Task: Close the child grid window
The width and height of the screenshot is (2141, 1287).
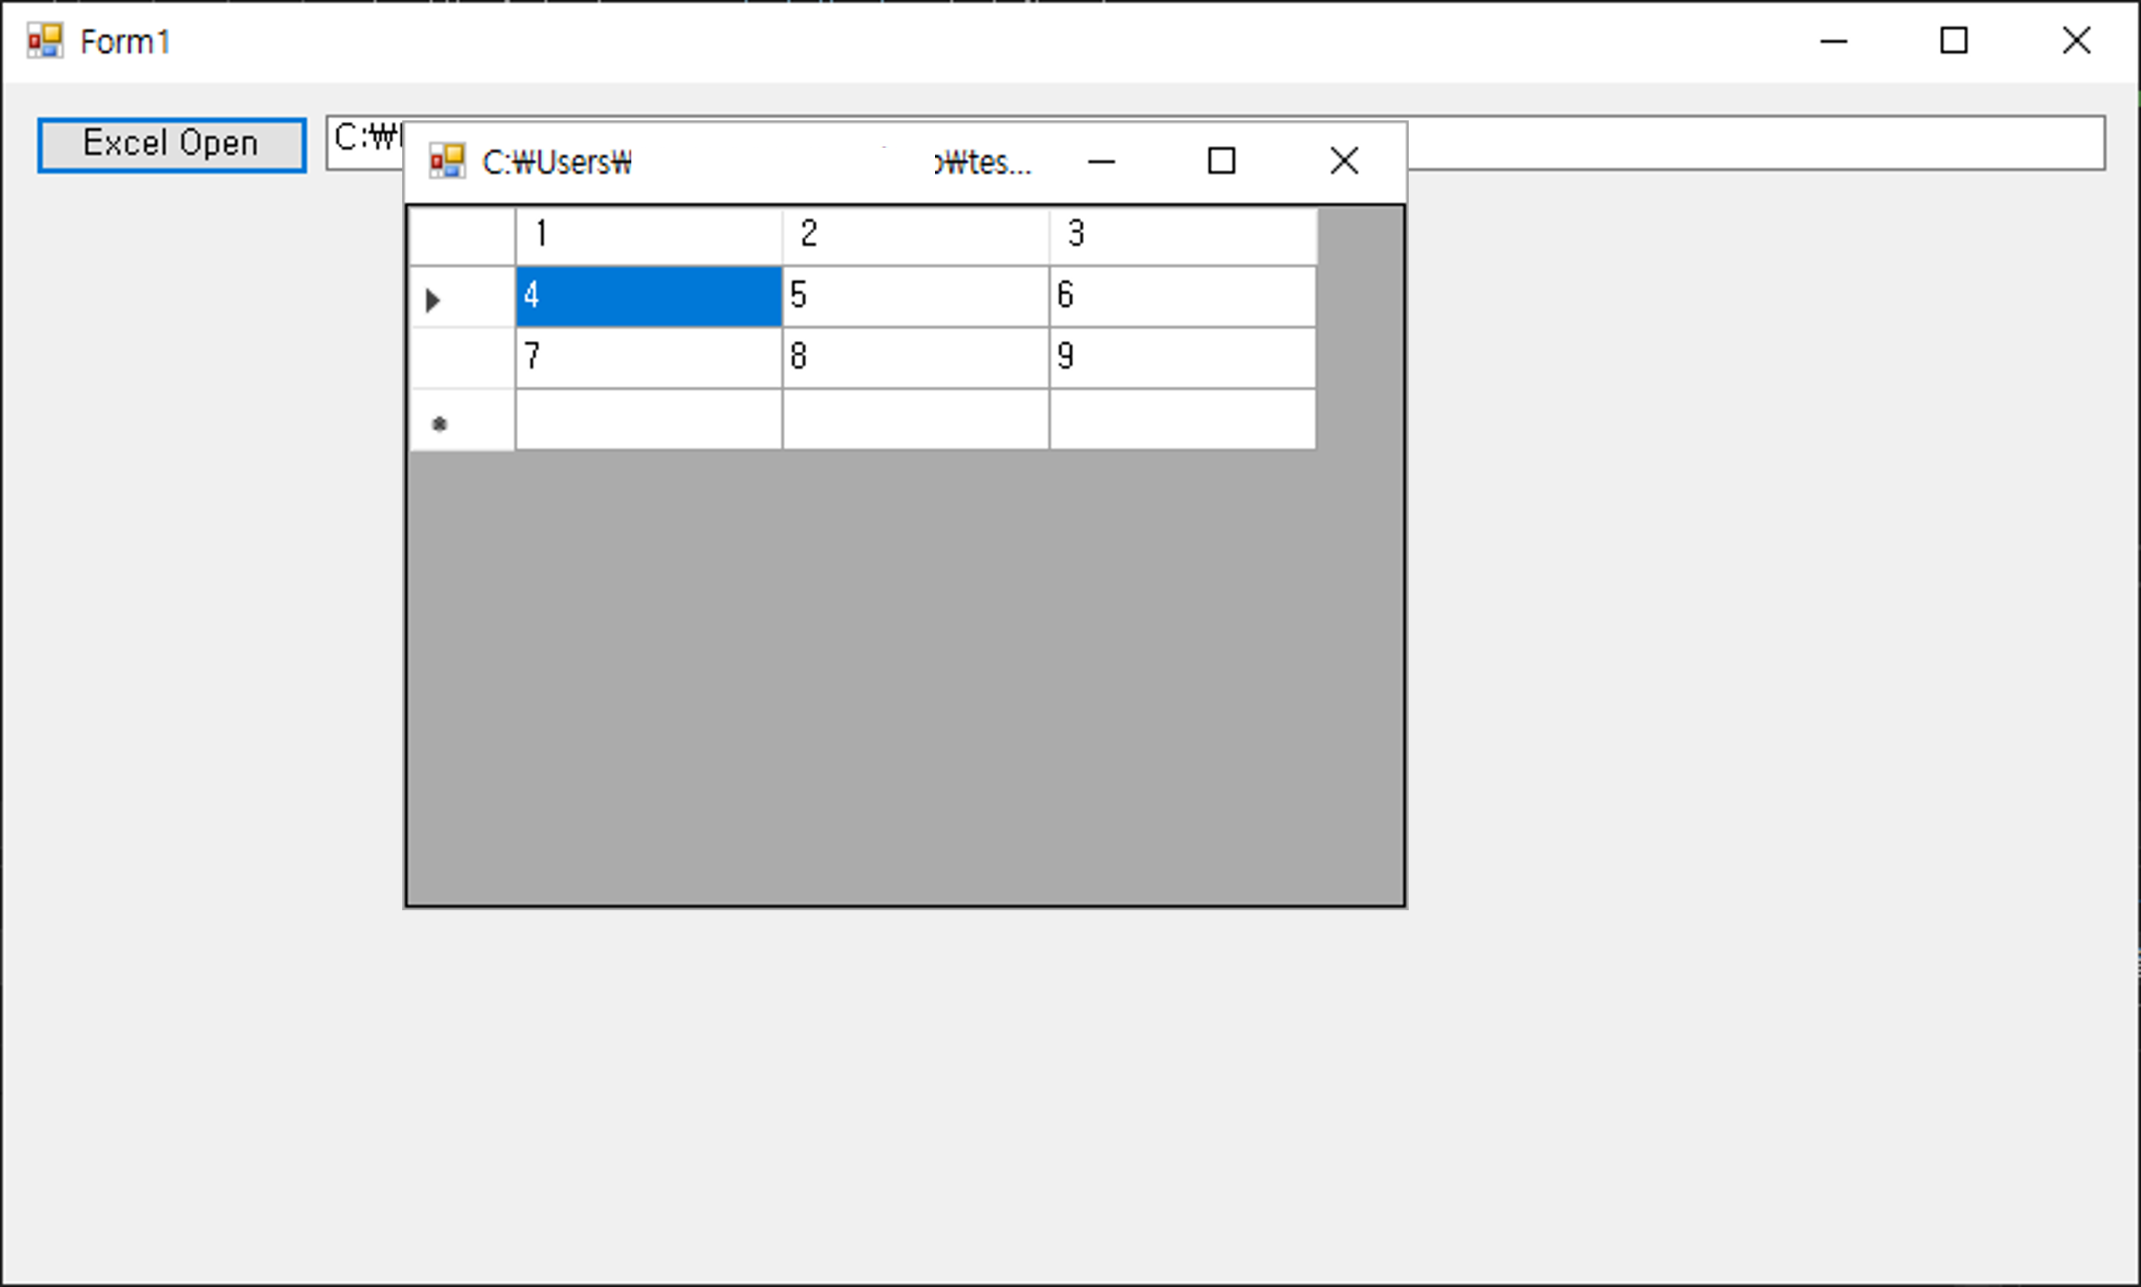Action: point(1343,162)
